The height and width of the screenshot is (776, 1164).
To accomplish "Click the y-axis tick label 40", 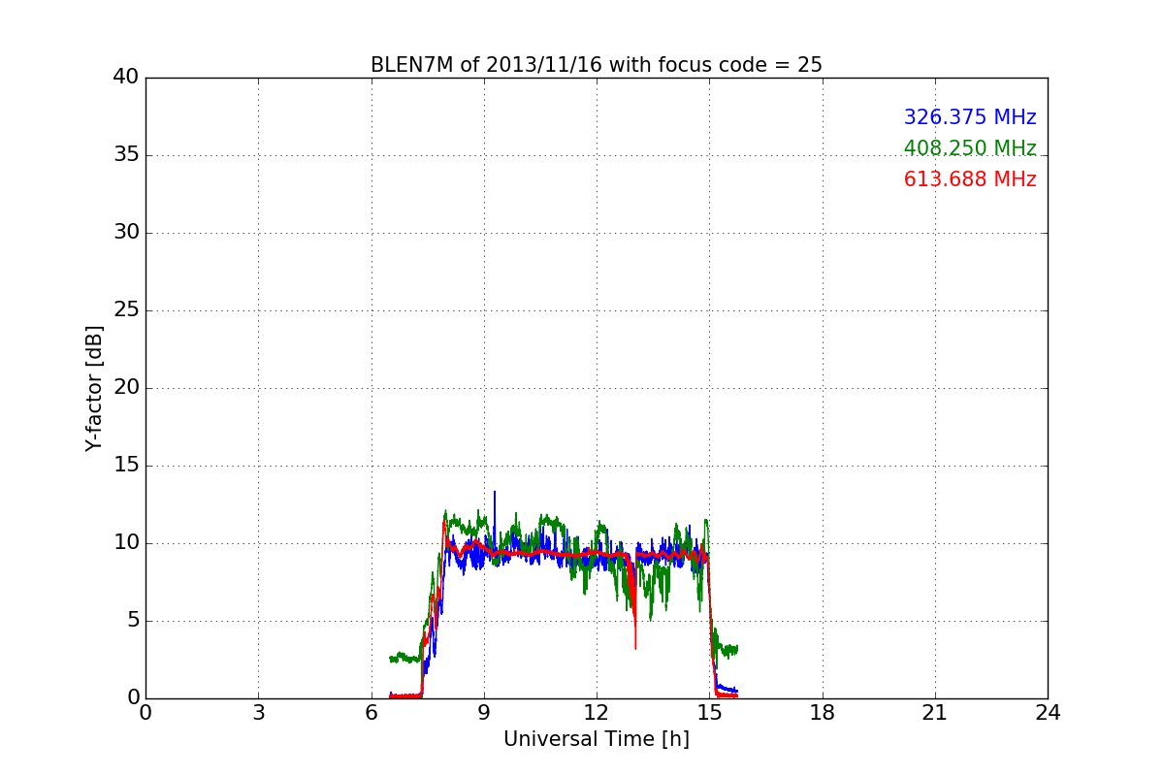I will click(126, 78).
